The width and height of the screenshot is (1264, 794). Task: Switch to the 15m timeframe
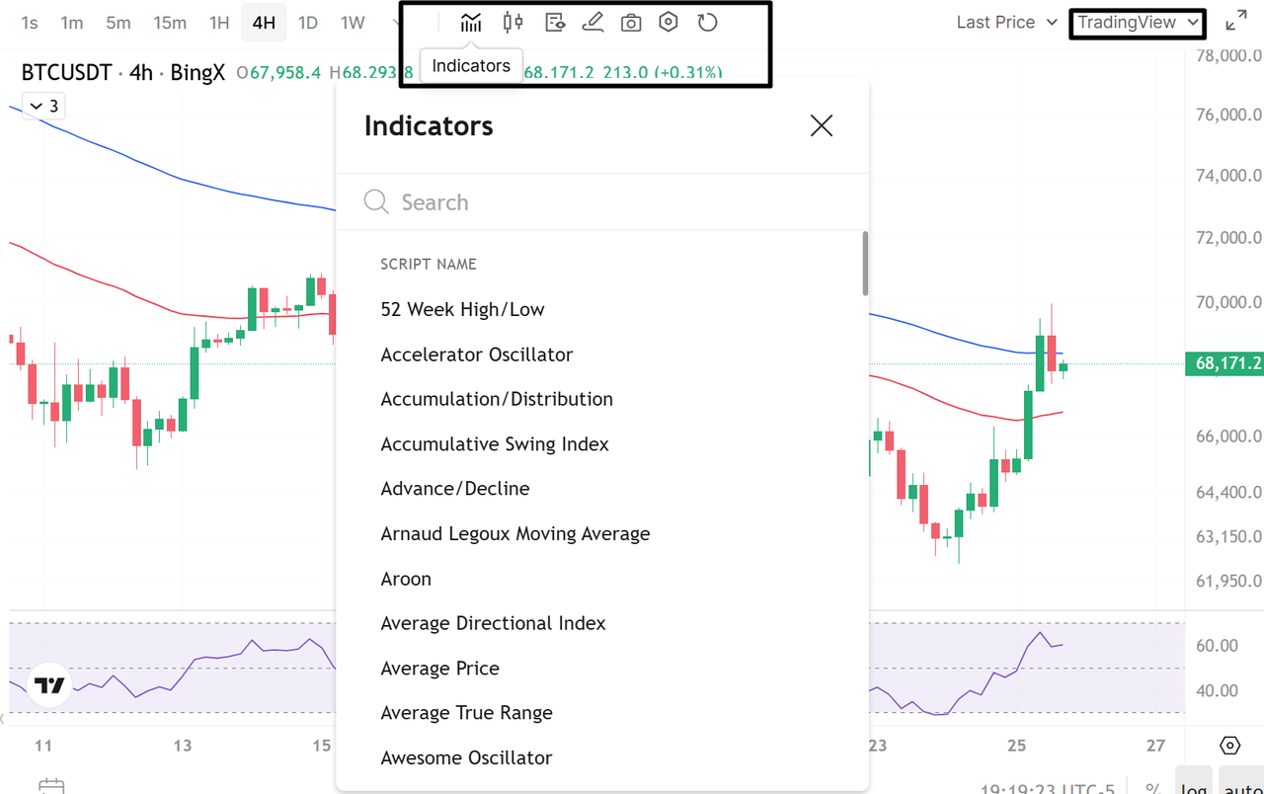170,23
